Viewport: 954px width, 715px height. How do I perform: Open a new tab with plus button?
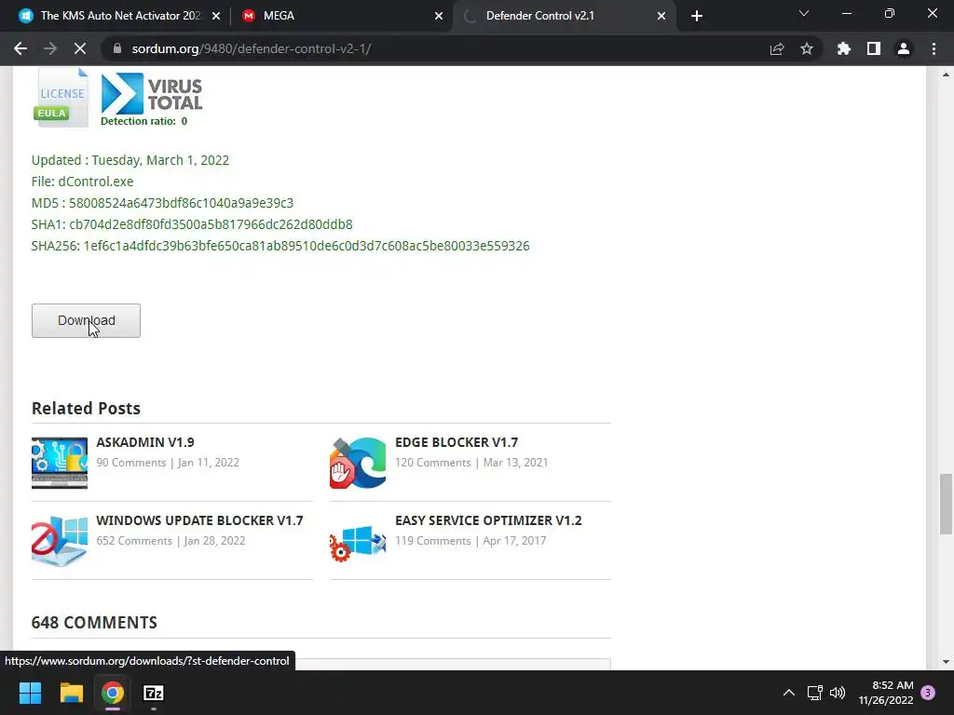697,16
